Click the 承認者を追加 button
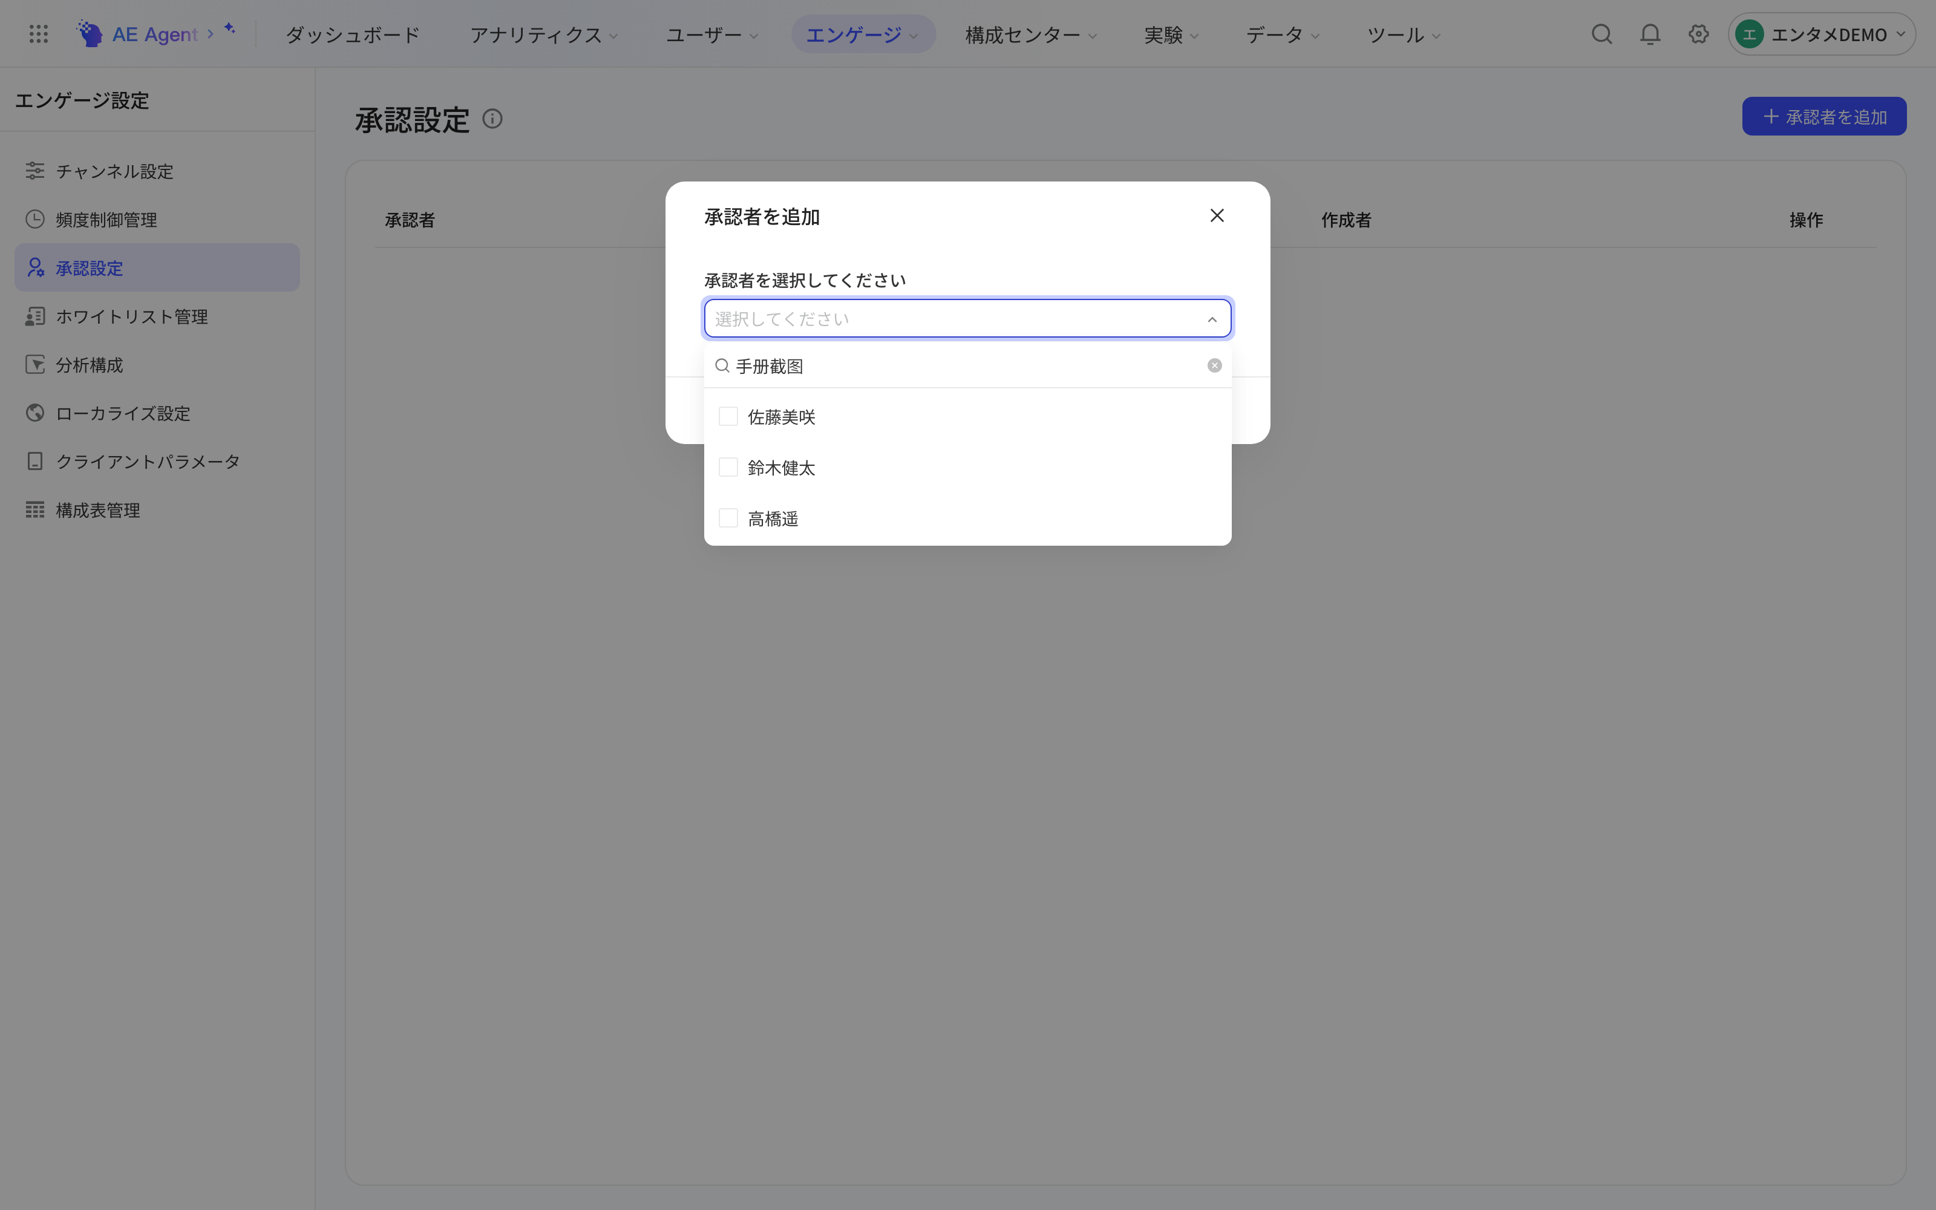 [x=1824, y=117]
